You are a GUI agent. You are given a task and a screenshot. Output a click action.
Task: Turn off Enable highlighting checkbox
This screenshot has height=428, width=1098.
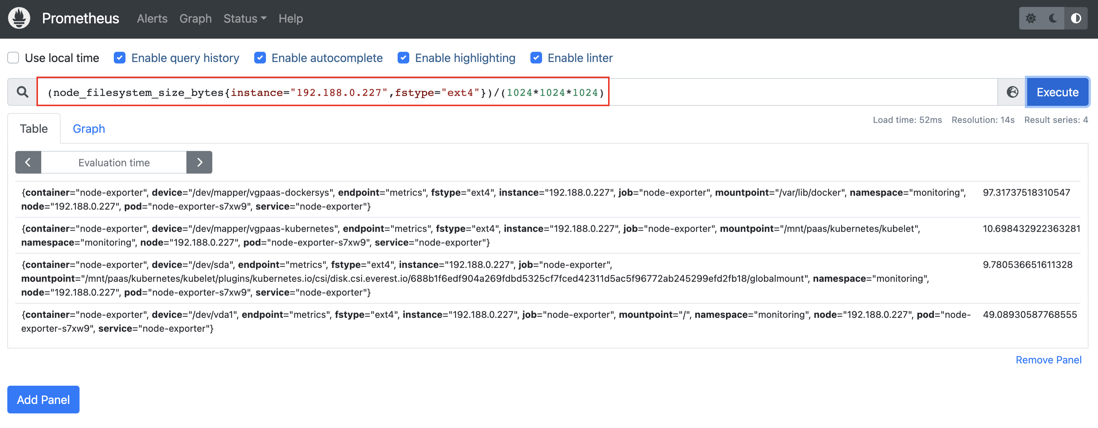click(403, 58)
